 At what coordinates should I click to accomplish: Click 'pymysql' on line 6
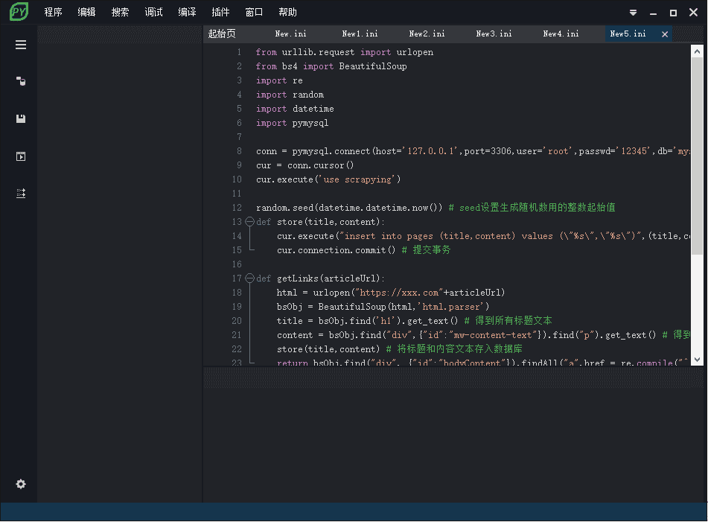(x=310, y=123)
